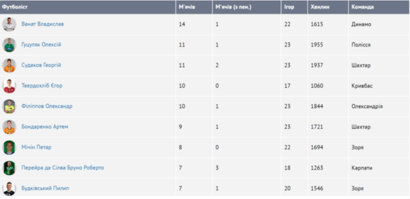Open Ванат Владислав player avatar photo
Image resolution: width=410 pixels, height=199 pixels.
9,24
